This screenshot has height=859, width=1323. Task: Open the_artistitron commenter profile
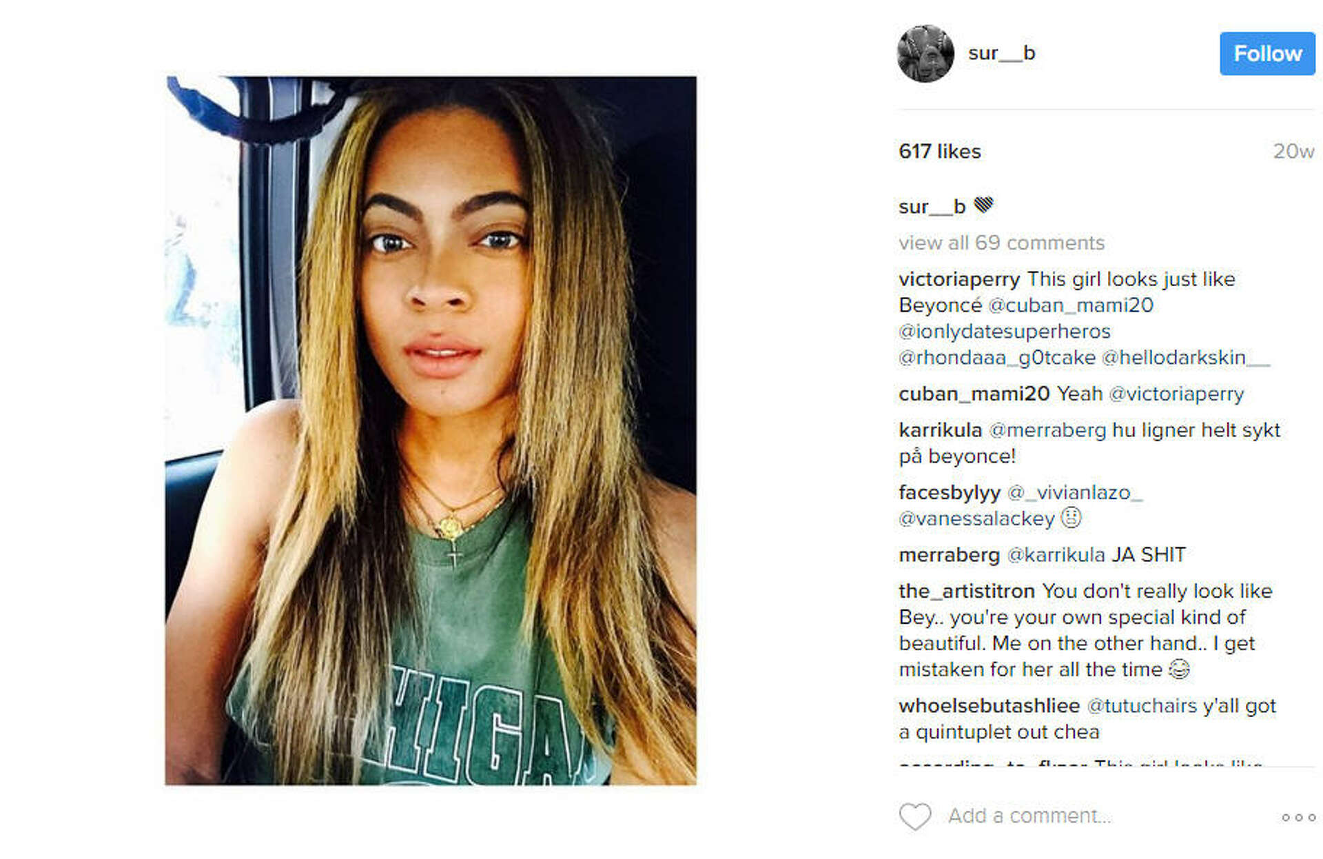(x=967, y=592)
